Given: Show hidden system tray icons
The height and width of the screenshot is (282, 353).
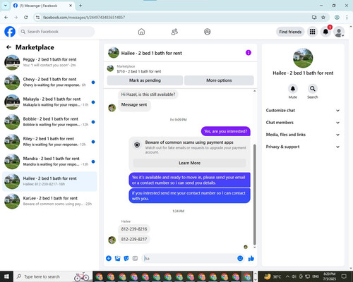Looking at the screenshot, I should (x=287, y=276).
